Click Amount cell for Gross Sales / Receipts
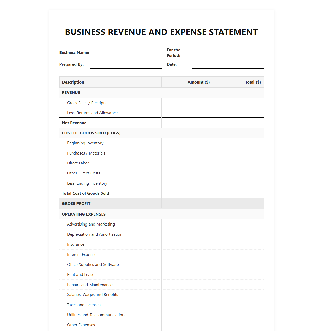This screenshot has height=331, width=323. pyautogui.click(x=187, y=103)
